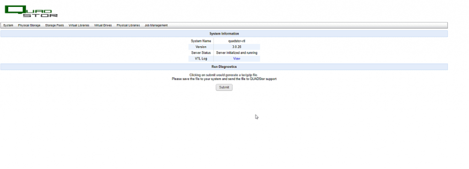The image size is (469, 169).
Task: Click the System Information section header
Action: (x=224, y=34)
